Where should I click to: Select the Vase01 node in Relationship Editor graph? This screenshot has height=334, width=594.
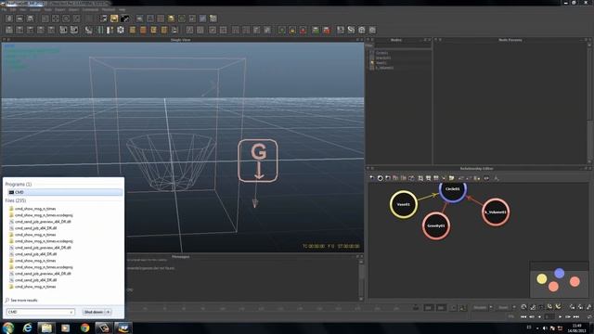pyautogui.click(x=404, y=204)
